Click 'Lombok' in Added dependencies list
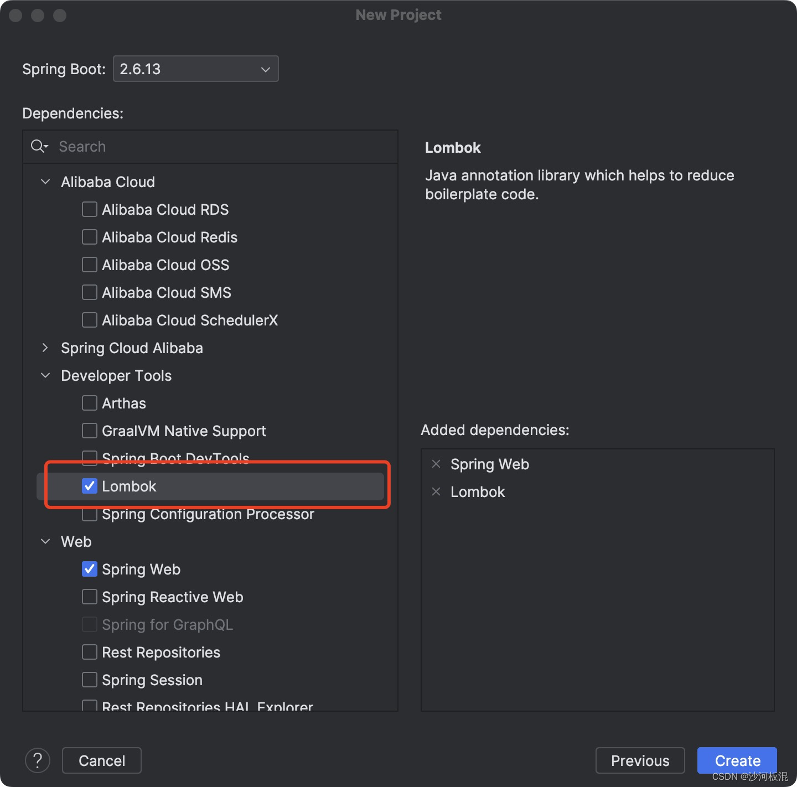Viewport: 797px width, 787px height. tap(478, 492)
